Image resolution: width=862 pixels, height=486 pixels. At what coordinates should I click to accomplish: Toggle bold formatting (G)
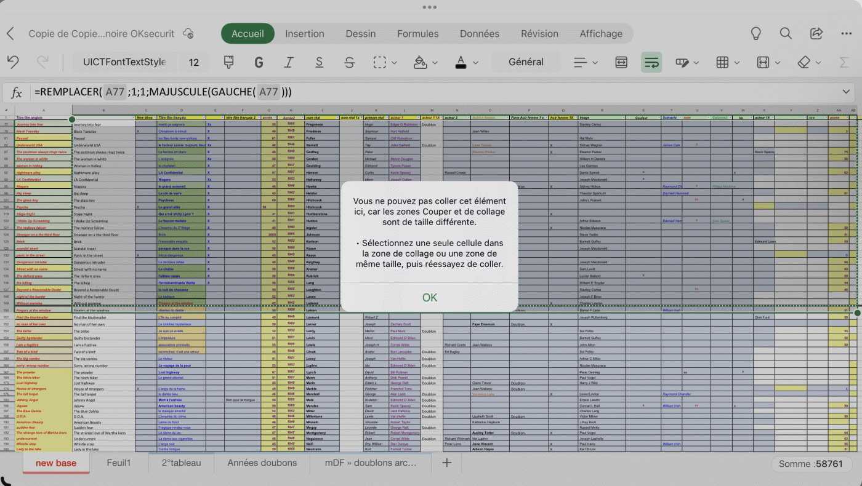tap(259, 62)
